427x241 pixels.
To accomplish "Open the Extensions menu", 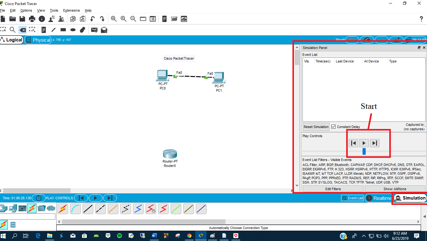I will click(71, 10).
